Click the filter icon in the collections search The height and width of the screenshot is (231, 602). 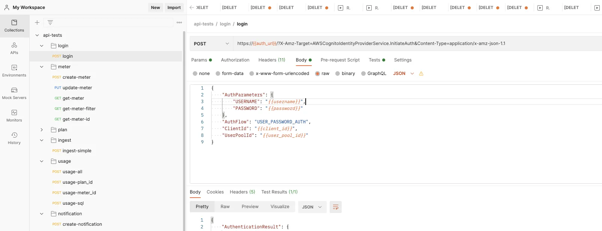(50, 22)
